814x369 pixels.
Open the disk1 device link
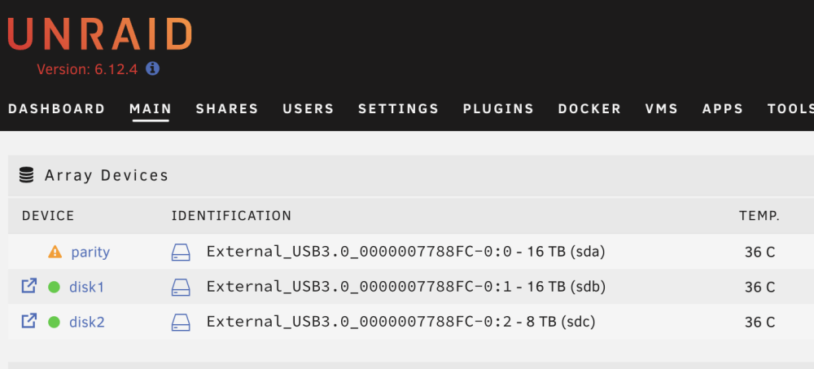pyautogui.click(x=87, y=287)
